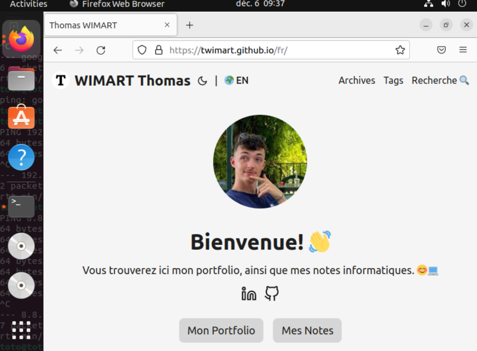
Task: Open the power menu icon
Action: coord(462,4)
